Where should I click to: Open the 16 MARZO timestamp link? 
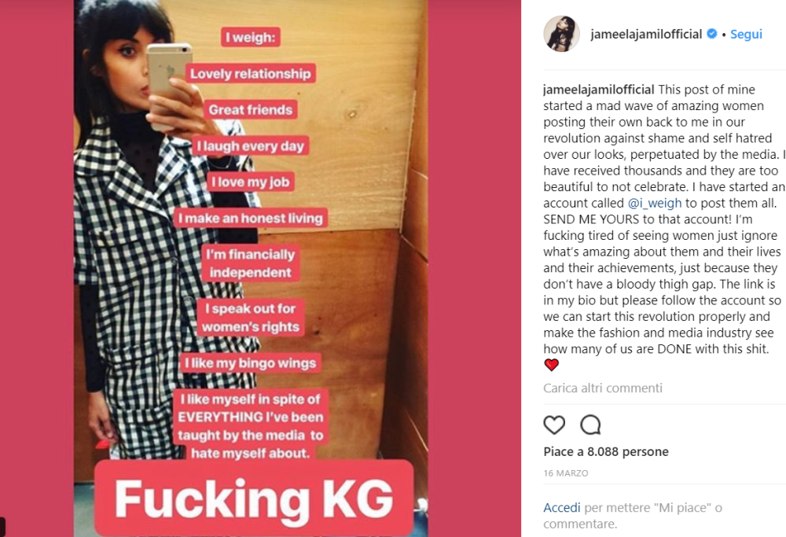(x=566, y=473)
